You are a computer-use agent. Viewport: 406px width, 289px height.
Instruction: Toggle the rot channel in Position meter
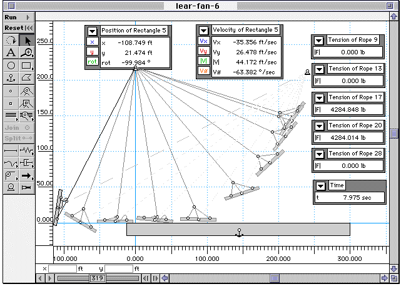point(92,62)
